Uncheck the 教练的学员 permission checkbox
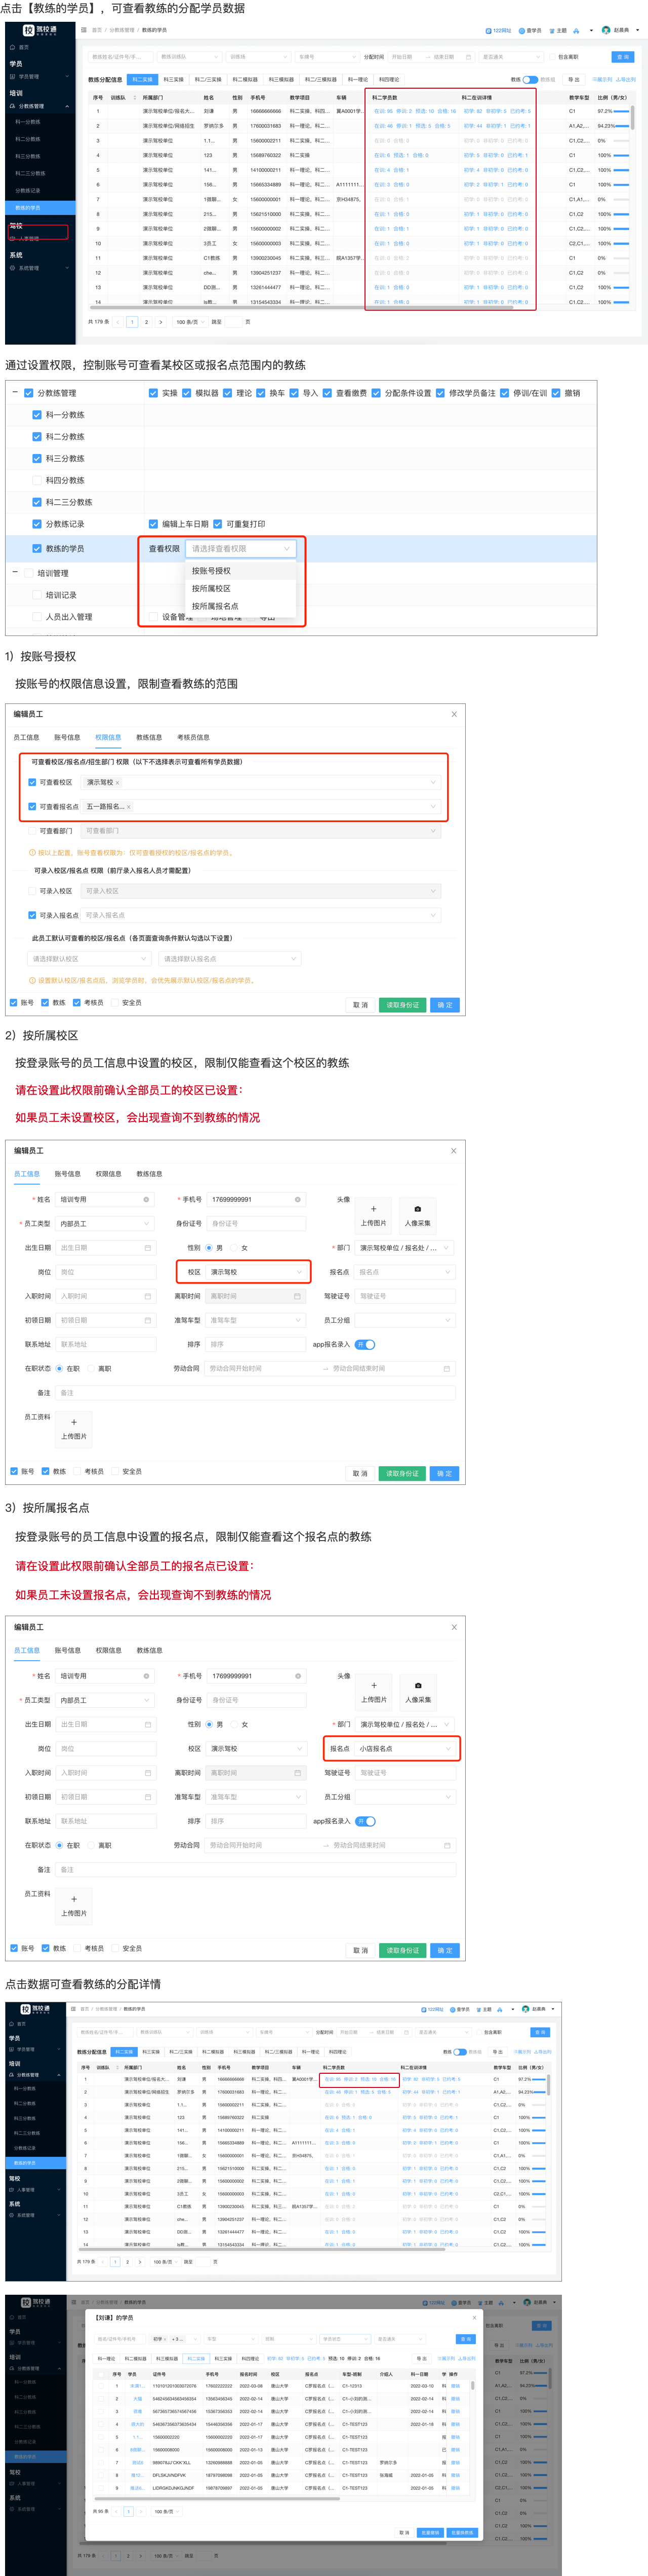The width and height of the screenshot is (648, 2576). [37, 548]
